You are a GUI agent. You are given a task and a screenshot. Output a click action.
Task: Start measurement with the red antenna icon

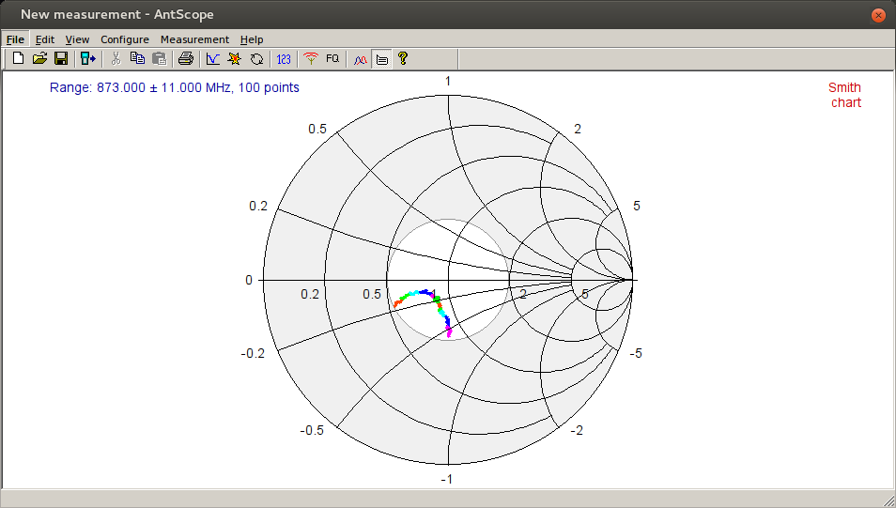(x=311, y=58)
